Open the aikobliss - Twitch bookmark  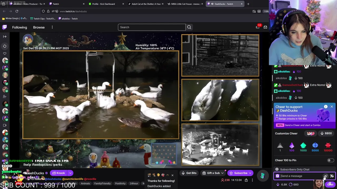68,19
